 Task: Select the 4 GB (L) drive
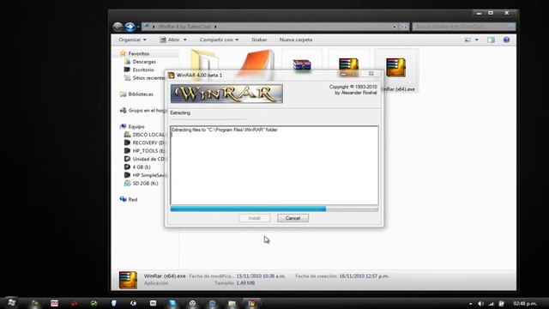click(141, 167)
